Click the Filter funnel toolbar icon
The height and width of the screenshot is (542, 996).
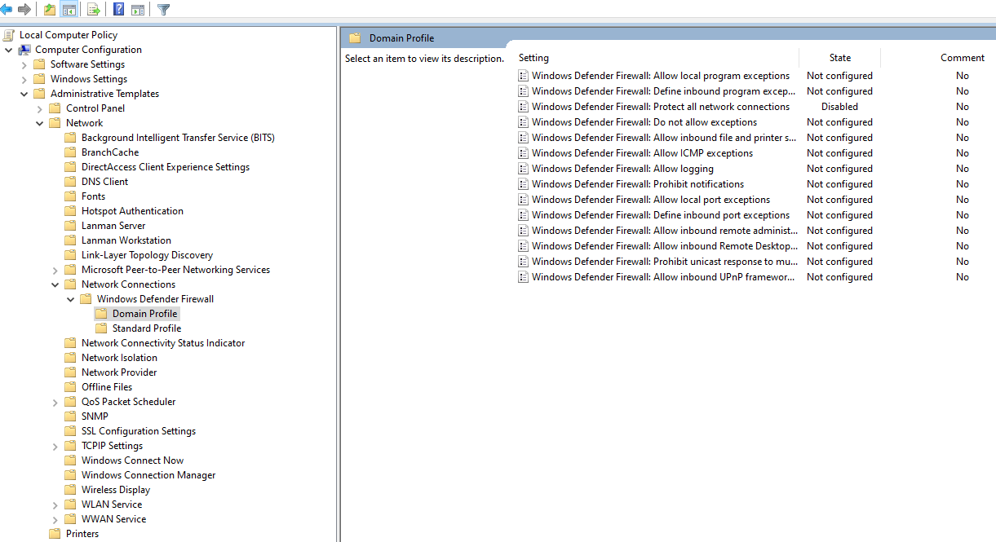point(163,10)
